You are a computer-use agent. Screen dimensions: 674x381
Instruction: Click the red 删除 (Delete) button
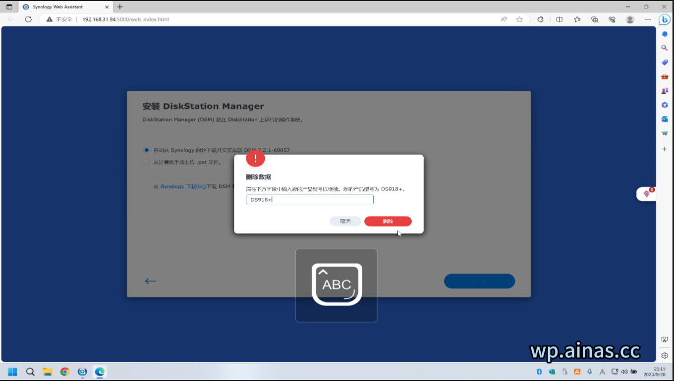[x=388, y=221]
